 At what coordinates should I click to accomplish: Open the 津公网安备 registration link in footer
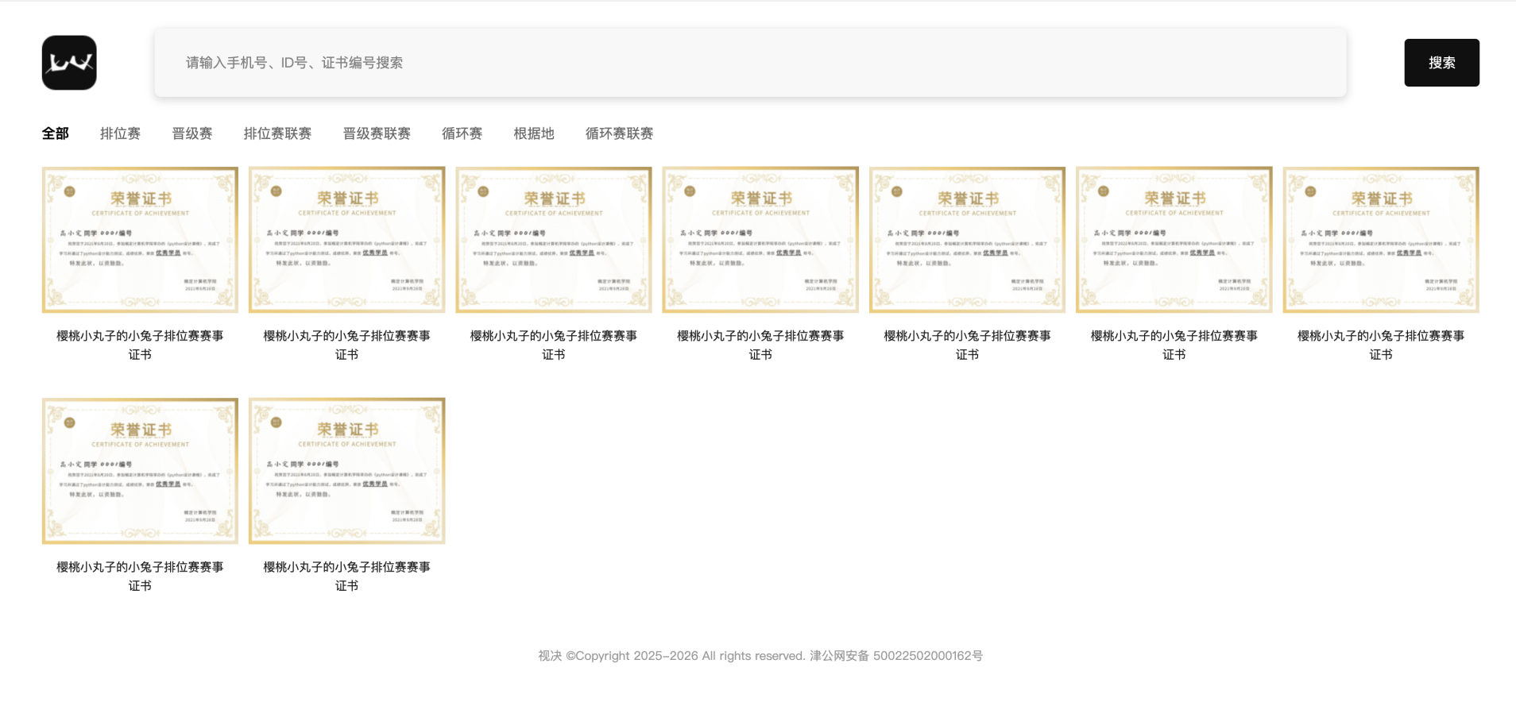(895, 656)
